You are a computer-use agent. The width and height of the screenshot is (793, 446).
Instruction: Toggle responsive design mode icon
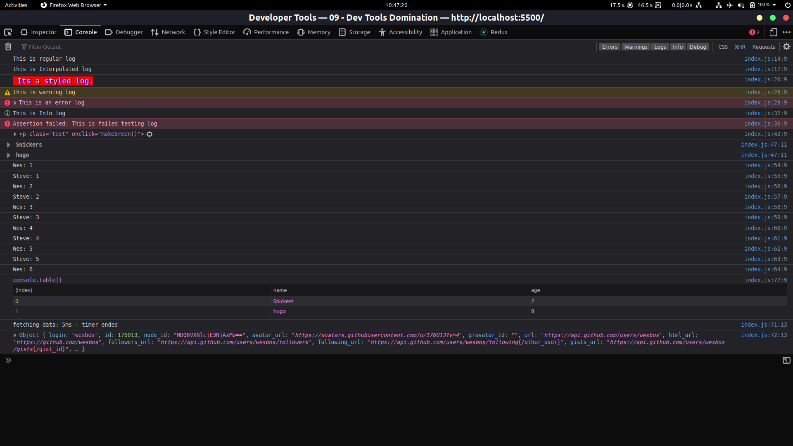(773, 32)
